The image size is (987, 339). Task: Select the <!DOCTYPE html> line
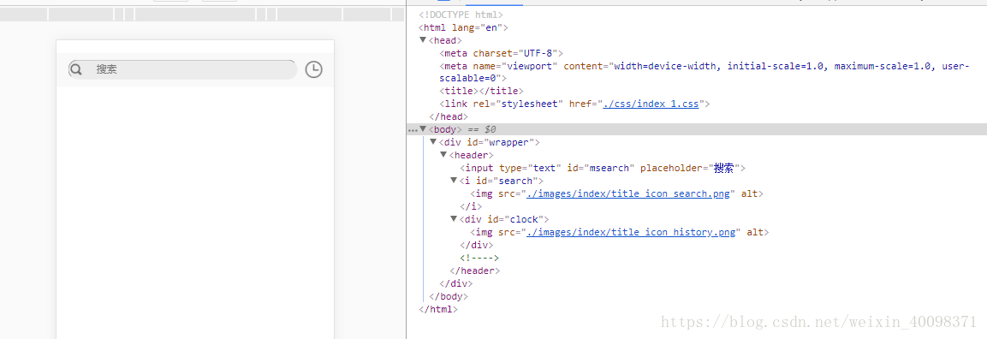pyautogui.click(x=461, y=15)
